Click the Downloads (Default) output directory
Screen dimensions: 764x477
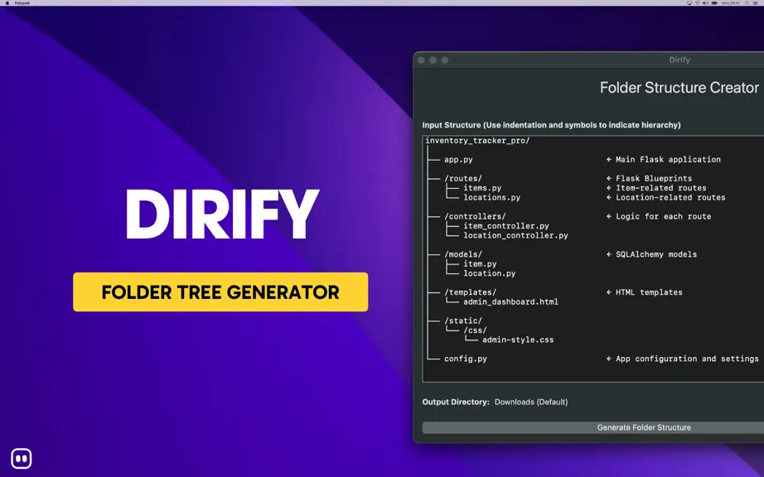[x=530, y=402]
